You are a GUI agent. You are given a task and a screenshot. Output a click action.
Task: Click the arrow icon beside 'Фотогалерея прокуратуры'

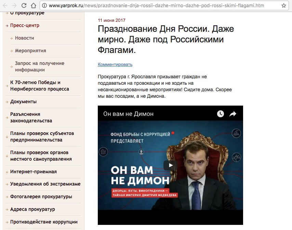[x=7, y=197]
